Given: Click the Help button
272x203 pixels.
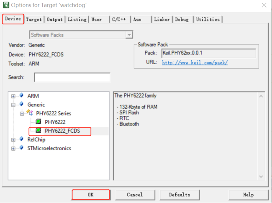Looking at the screenshot, I should pyautogui.click(x=249, y=195).
